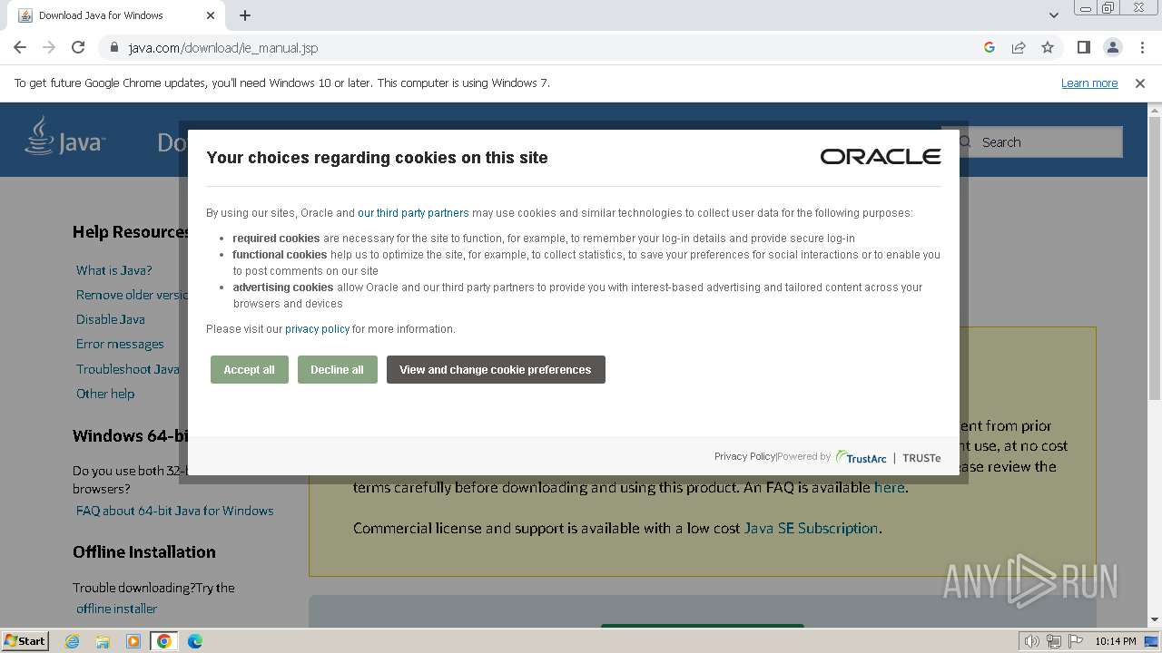Click the browser forward arrow
The image size is (1162, 653).
pyautogui.click(x=49, y=47)
